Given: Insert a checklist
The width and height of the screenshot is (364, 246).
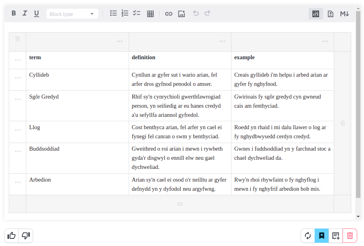Looking at the screenshot, I should [137, 14].
